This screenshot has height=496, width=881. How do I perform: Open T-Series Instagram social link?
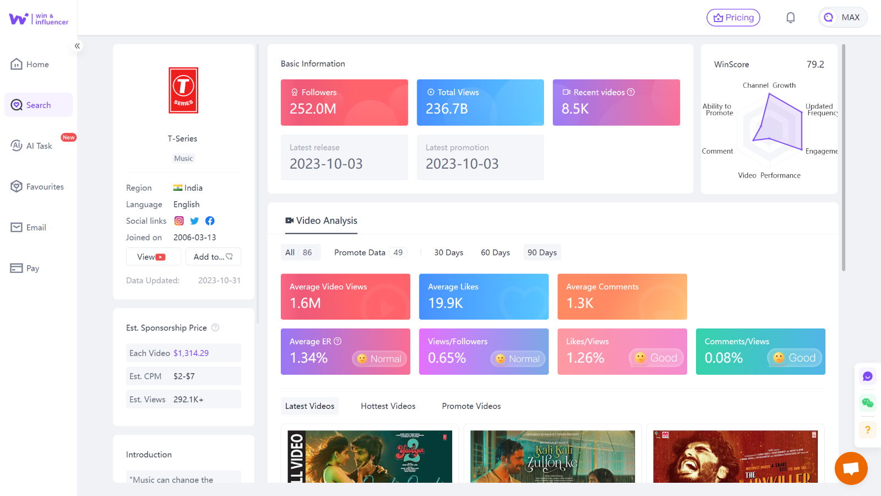[x=179, y=220]
